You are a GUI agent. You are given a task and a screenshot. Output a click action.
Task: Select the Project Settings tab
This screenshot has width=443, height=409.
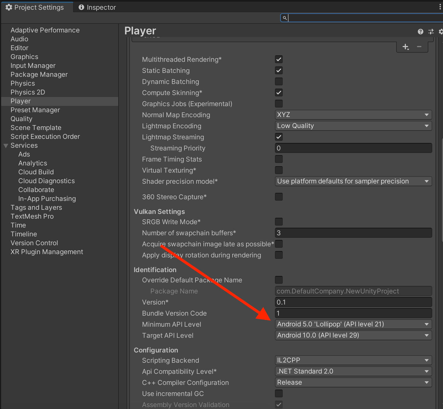point(39,7)
